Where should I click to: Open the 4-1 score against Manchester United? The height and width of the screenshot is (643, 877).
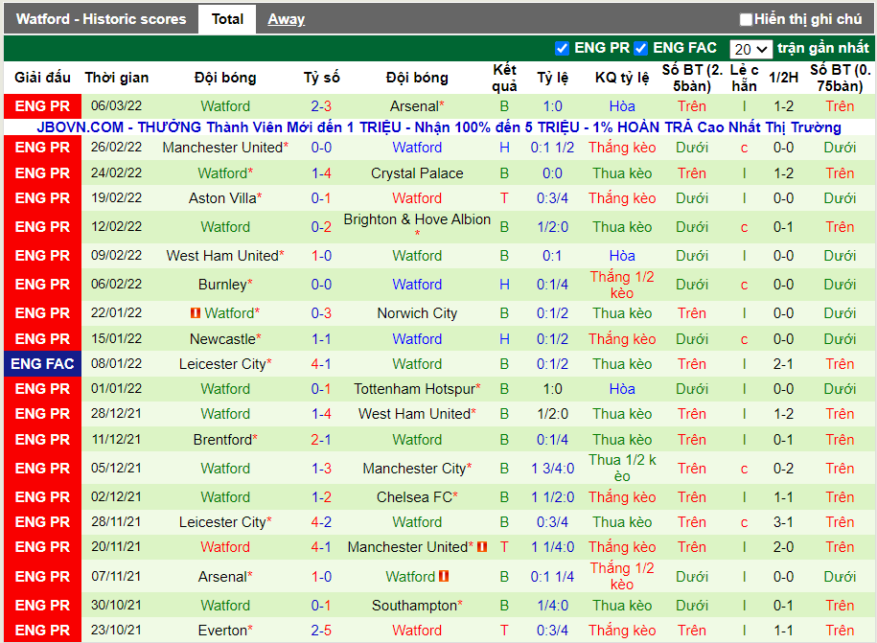[321, 547]
